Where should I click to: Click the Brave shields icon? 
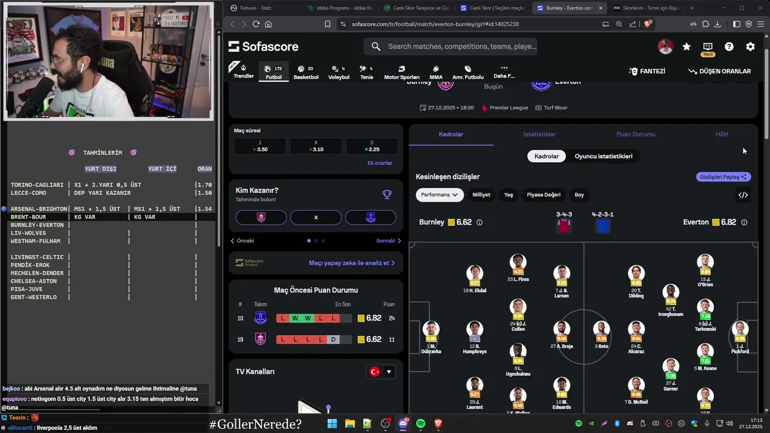648,24
